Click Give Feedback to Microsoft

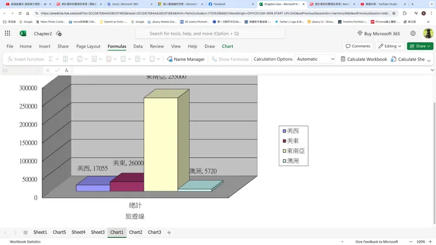[x=376, y=241]
